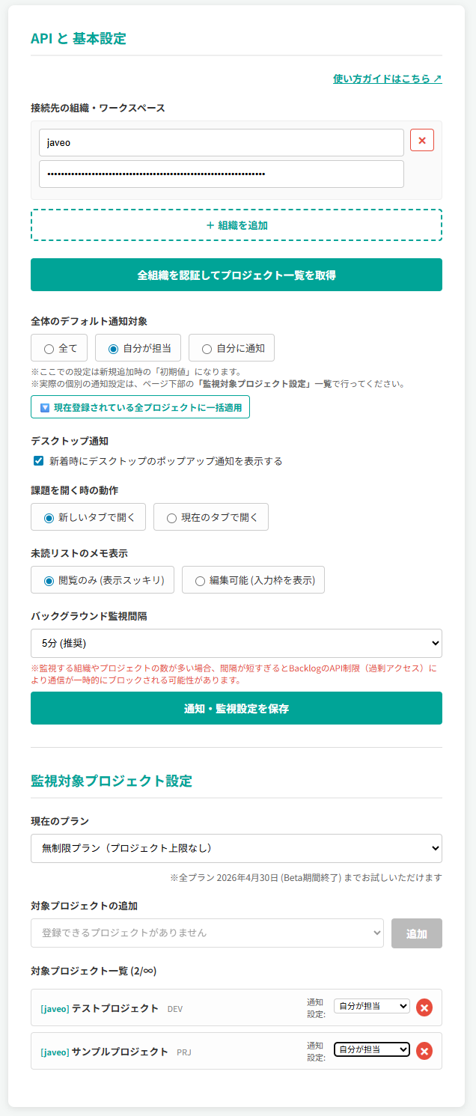Click the ＋ 組織を追加 button
Viewport: 476px width, 1116px height.
tap(237, 225)
